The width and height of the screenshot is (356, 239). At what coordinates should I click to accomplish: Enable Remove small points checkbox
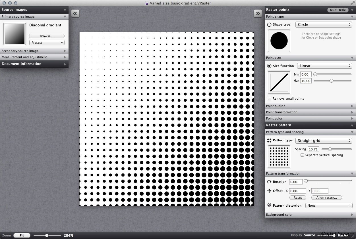point(270,98)
